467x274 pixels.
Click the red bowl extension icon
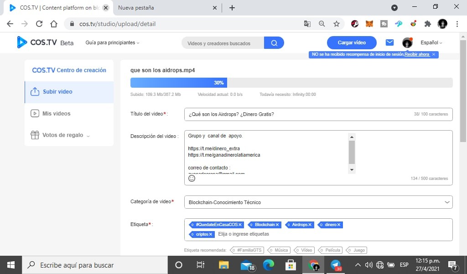coord(413,24)
